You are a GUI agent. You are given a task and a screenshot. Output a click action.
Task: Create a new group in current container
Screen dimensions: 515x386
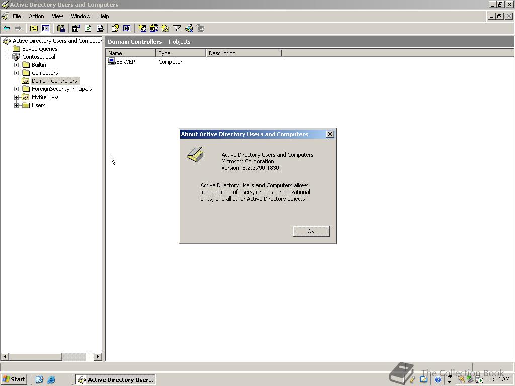pyautogui.click(x=154, y=29)
